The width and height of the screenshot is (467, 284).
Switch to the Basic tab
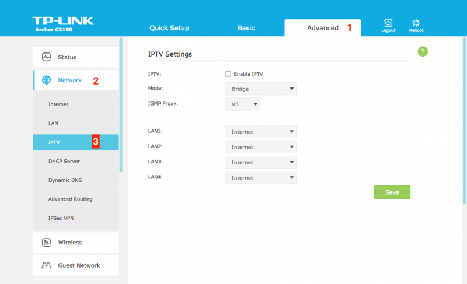click(246, 28)
